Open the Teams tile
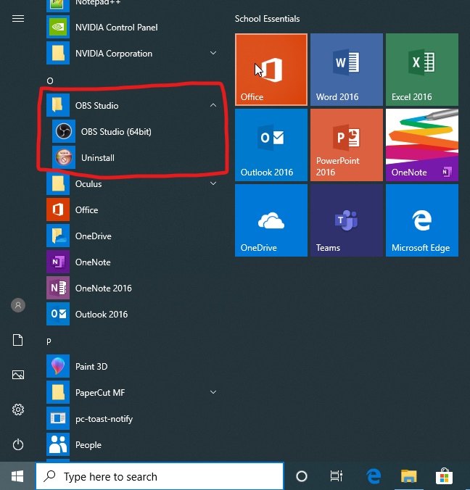 point(347,220)
